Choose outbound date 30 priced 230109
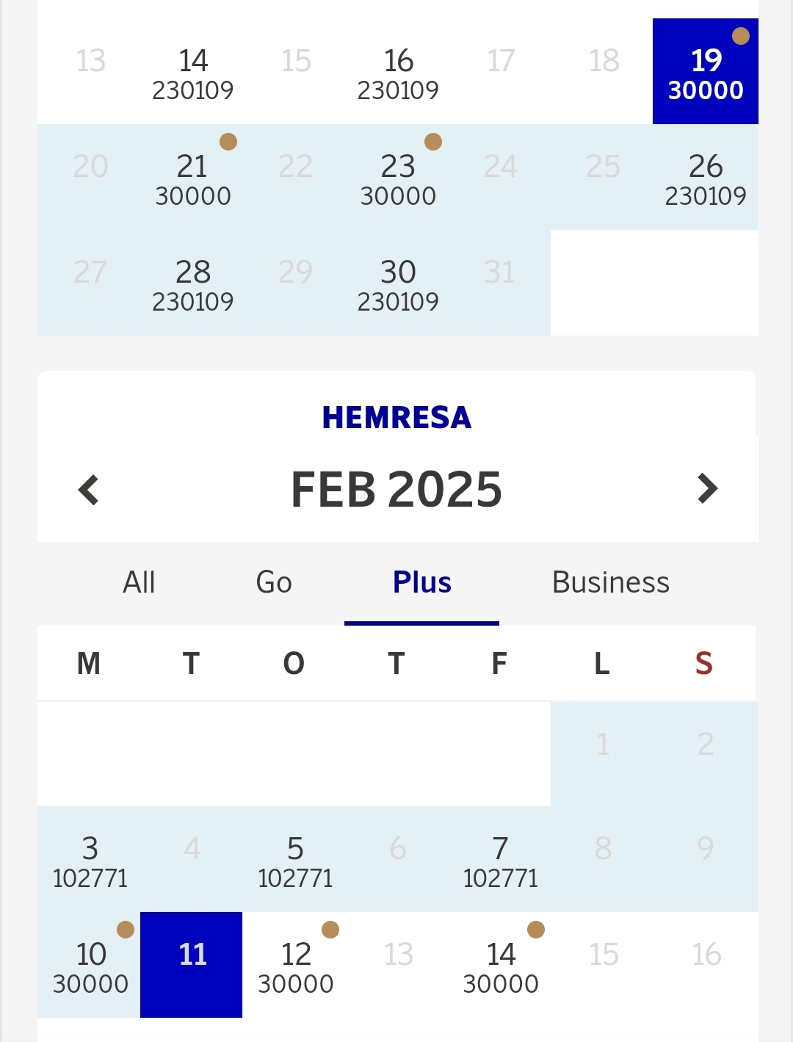 [398, 283]
